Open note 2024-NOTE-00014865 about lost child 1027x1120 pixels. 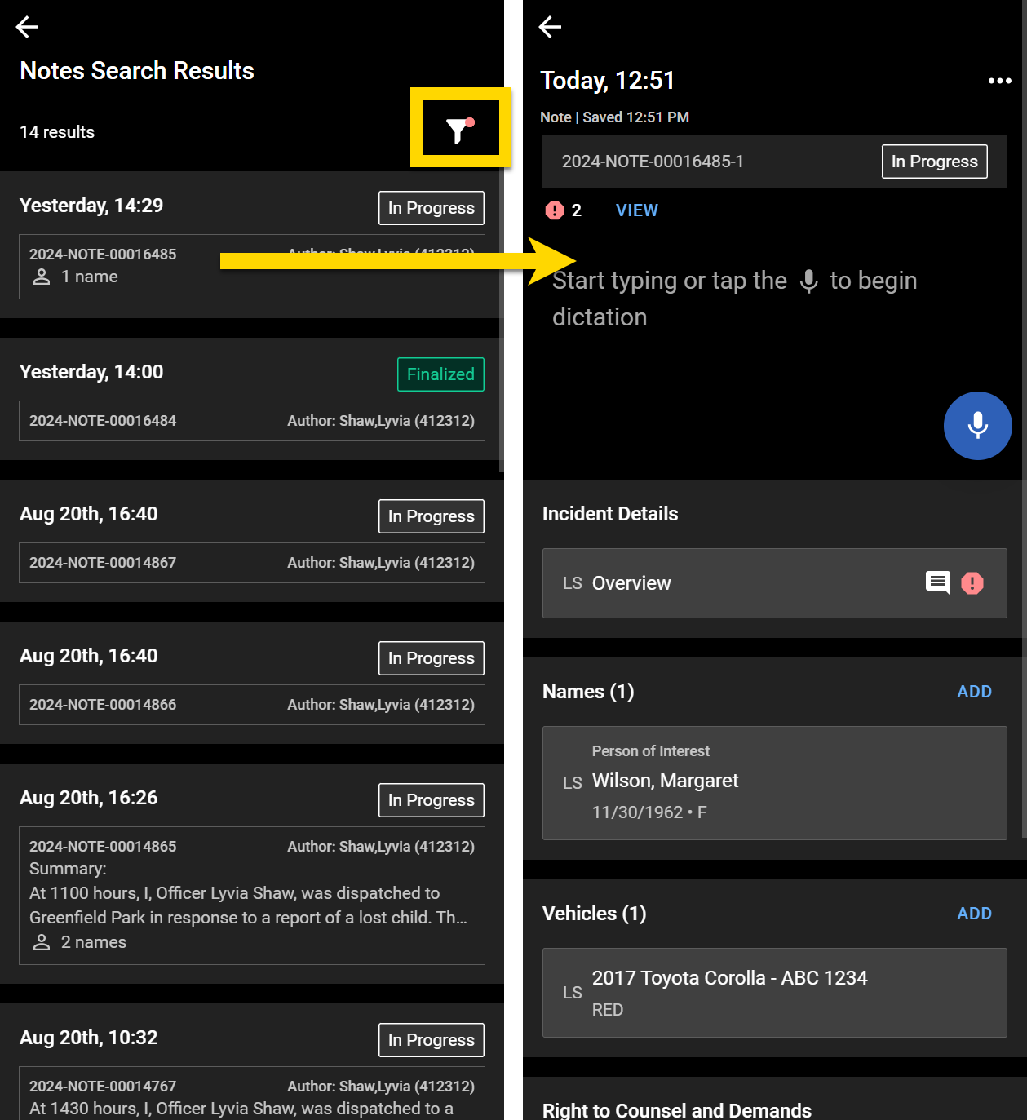[x=251, y=895]
